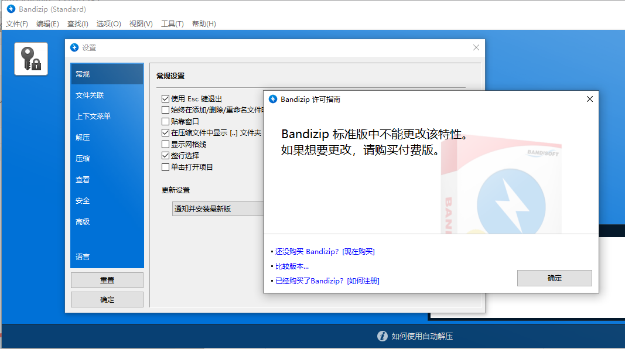Click the padlock key icon in main window
Screen dimensions: 625x349
pos(30,59)
